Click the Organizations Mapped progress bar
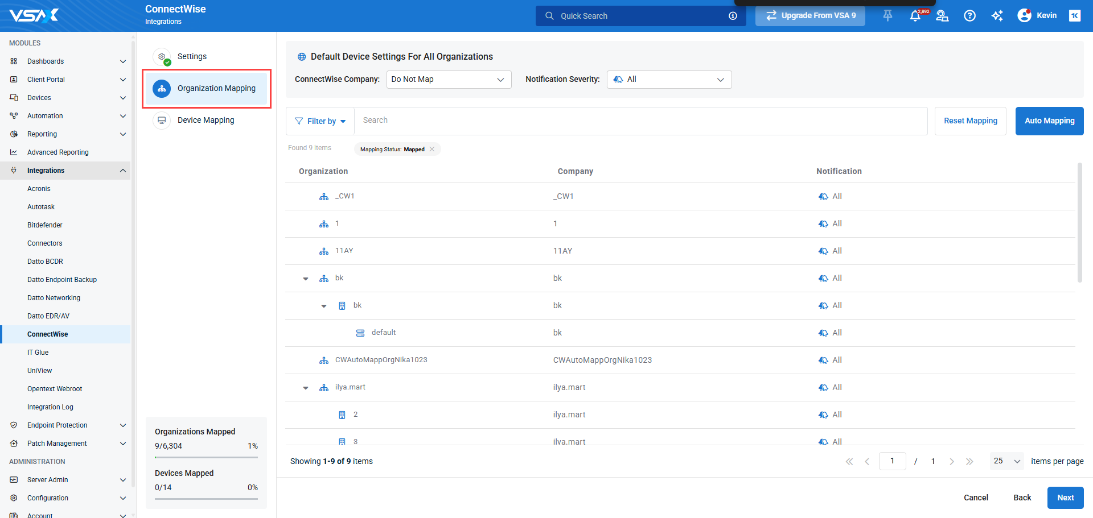The width and height of the screenshot is (1093, 518). click(206, 457)
